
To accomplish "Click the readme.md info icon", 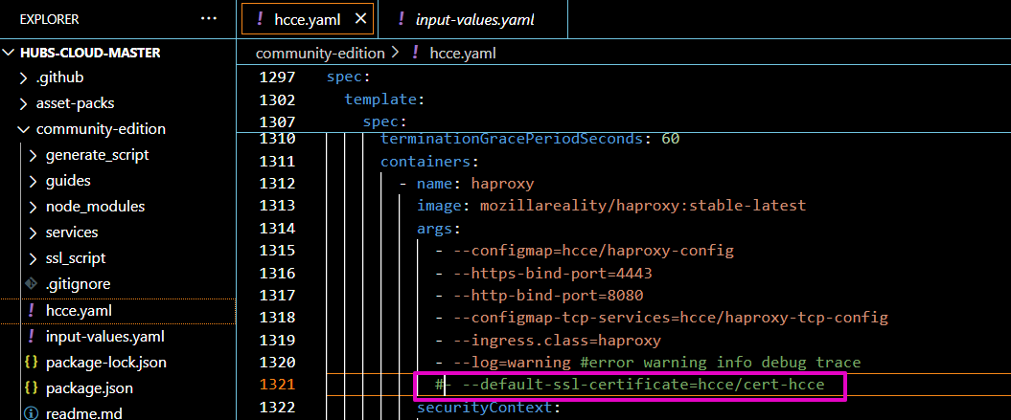I will tap(31, 413).
